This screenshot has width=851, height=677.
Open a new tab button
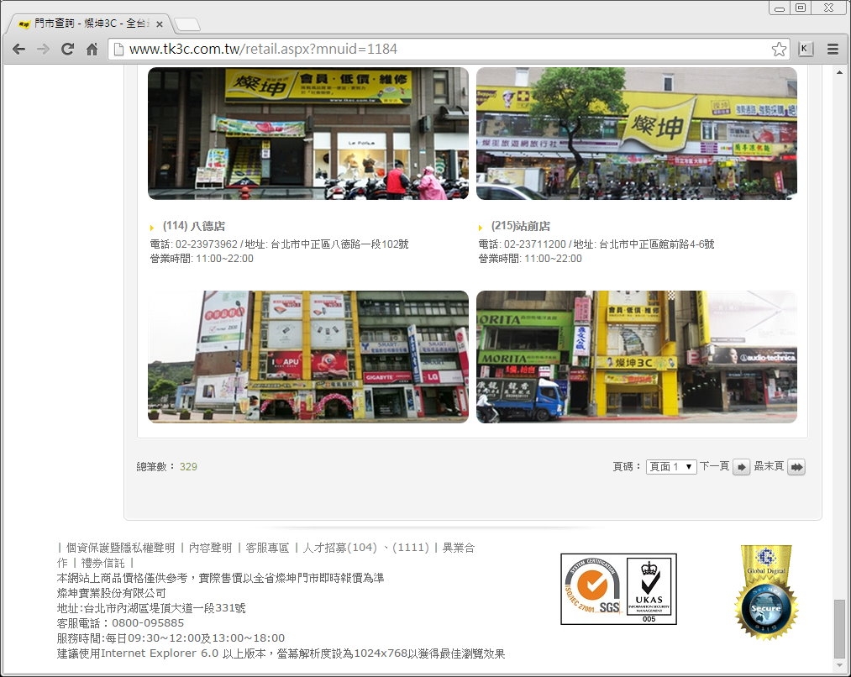click(x=187, y=24)
